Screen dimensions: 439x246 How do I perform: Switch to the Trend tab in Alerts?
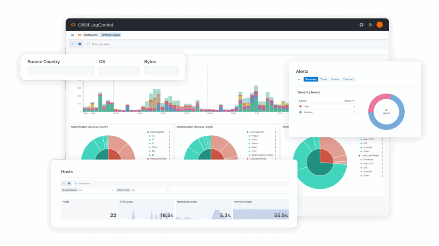pyautogui.click(x=323, y=79)
